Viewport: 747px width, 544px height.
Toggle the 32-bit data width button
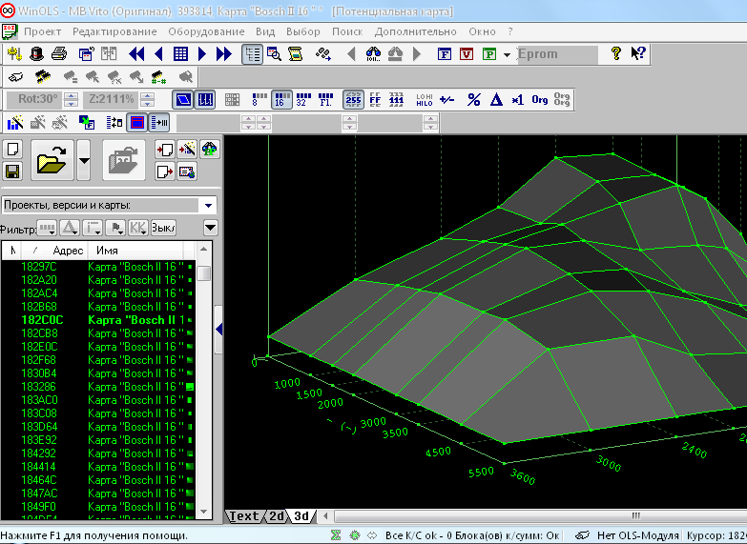click(303, 99)
